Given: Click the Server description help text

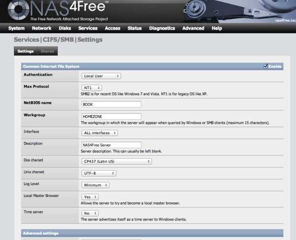Looking at the screenshot, I should [x=121, y=151].
